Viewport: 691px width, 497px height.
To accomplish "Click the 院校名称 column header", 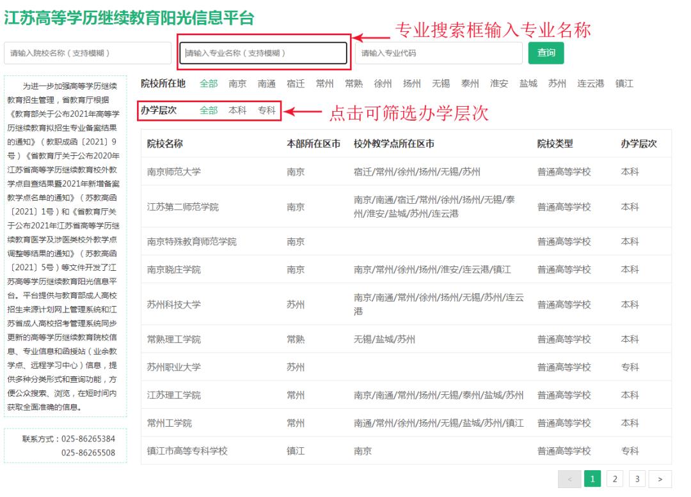I will coord(165,144).
